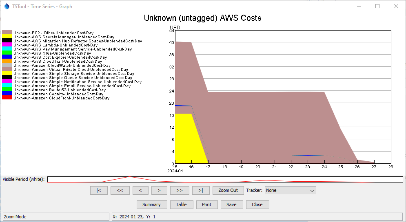Click the Unknown-EC2 - Other legend label
The height and width of the screenshot is (222, 406).
coord(53,33)
